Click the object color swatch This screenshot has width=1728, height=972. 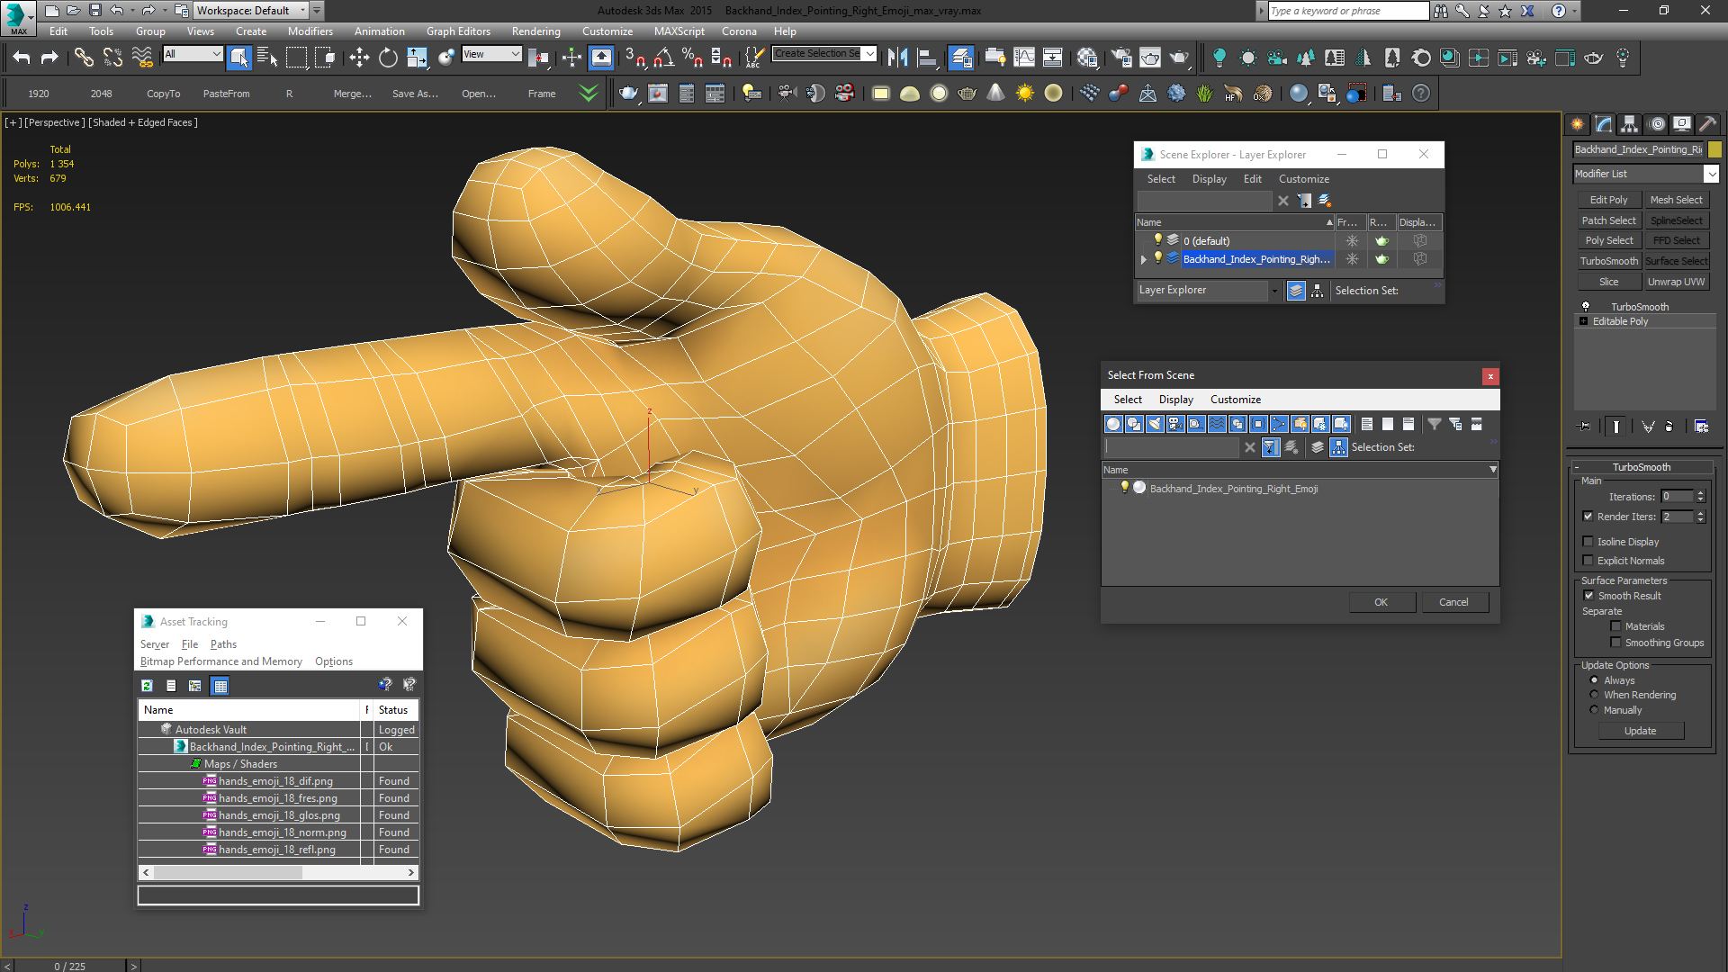point(1714,149)
